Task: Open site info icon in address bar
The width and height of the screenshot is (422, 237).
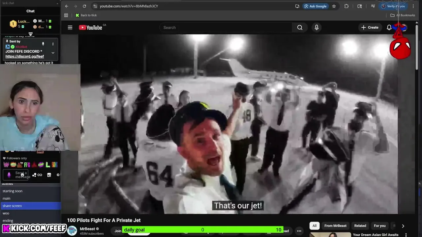Action: tap(95, 6)
